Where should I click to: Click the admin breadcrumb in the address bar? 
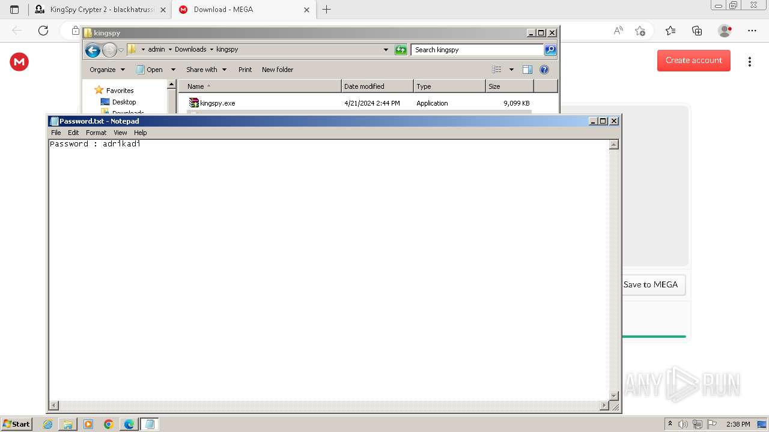(156, 49)
